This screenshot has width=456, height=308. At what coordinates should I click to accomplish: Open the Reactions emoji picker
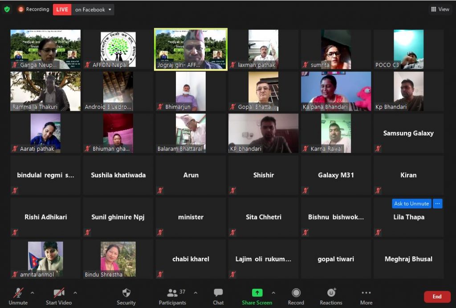[331, 293]
